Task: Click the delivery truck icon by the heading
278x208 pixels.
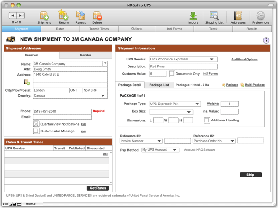Action: [11, 39]
